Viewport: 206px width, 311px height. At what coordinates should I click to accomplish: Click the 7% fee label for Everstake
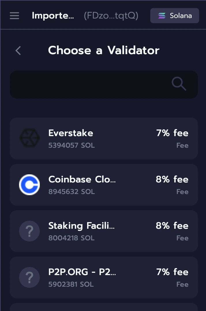tap(172, 133)
